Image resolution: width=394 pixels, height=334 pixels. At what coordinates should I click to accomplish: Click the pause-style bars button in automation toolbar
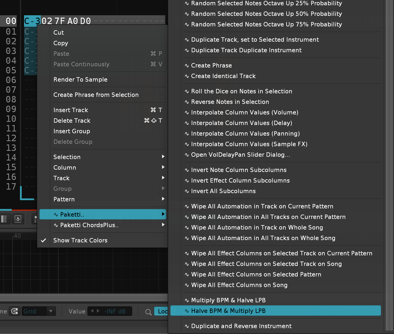[x=4, y=219]
